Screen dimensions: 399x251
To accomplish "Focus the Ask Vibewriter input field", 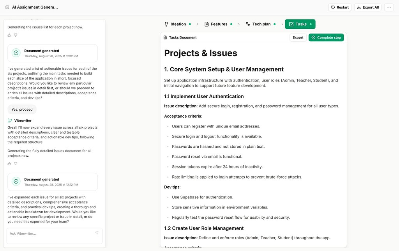I will [51, 233].
